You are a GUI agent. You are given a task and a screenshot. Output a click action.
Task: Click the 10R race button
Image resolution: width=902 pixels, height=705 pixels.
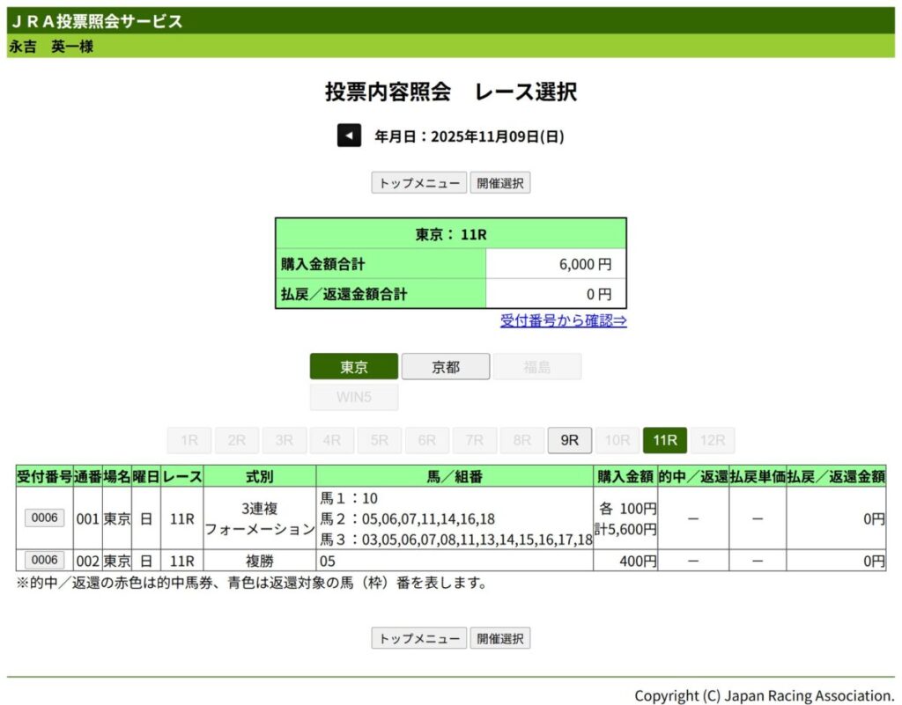click(617, 441)
